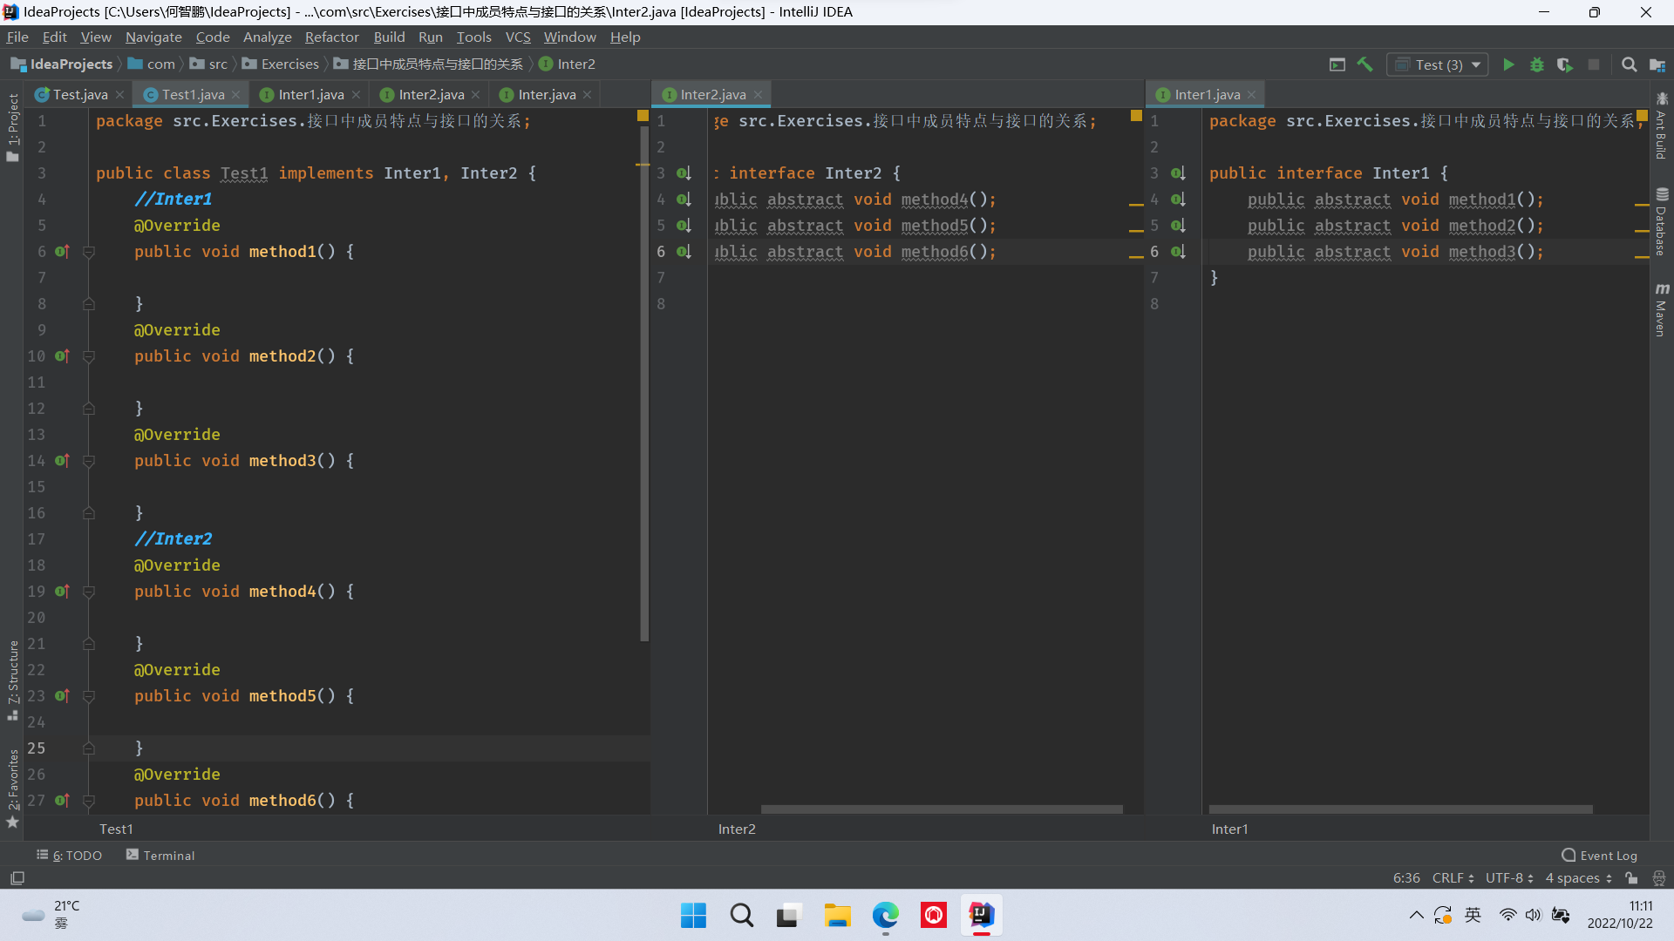Click the Debug bug icon
The width and height of the screenshot is (1674, 941).
[x=1537, y=64]
